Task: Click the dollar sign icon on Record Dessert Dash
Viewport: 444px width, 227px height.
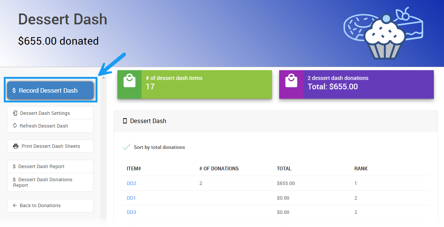Action: coord(14,90)
